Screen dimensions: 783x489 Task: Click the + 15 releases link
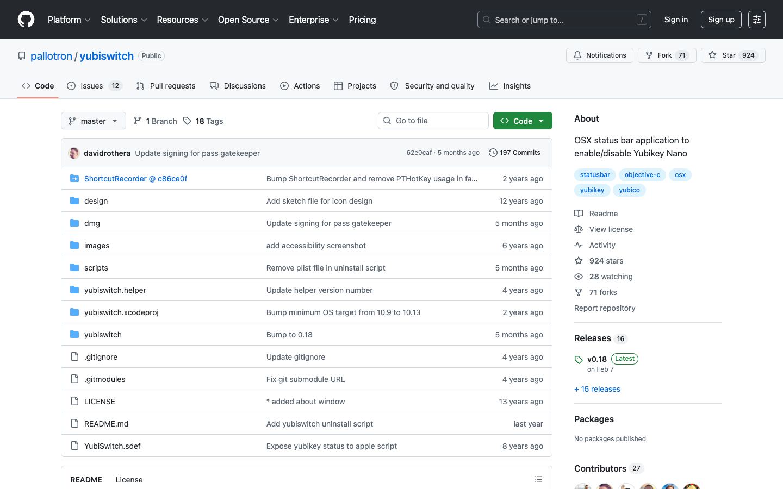pyautogui.click(x=597, y=389)
